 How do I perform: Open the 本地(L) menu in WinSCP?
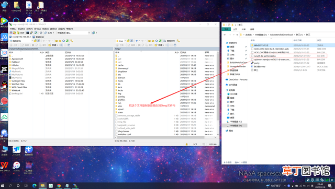(x=13, y=29)
